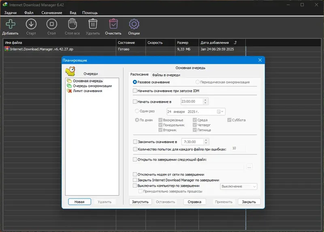Screen dimensions: 324x232
Task: Click the Очередь синхронизации green folder icon
Action: (x=69, y=86)
